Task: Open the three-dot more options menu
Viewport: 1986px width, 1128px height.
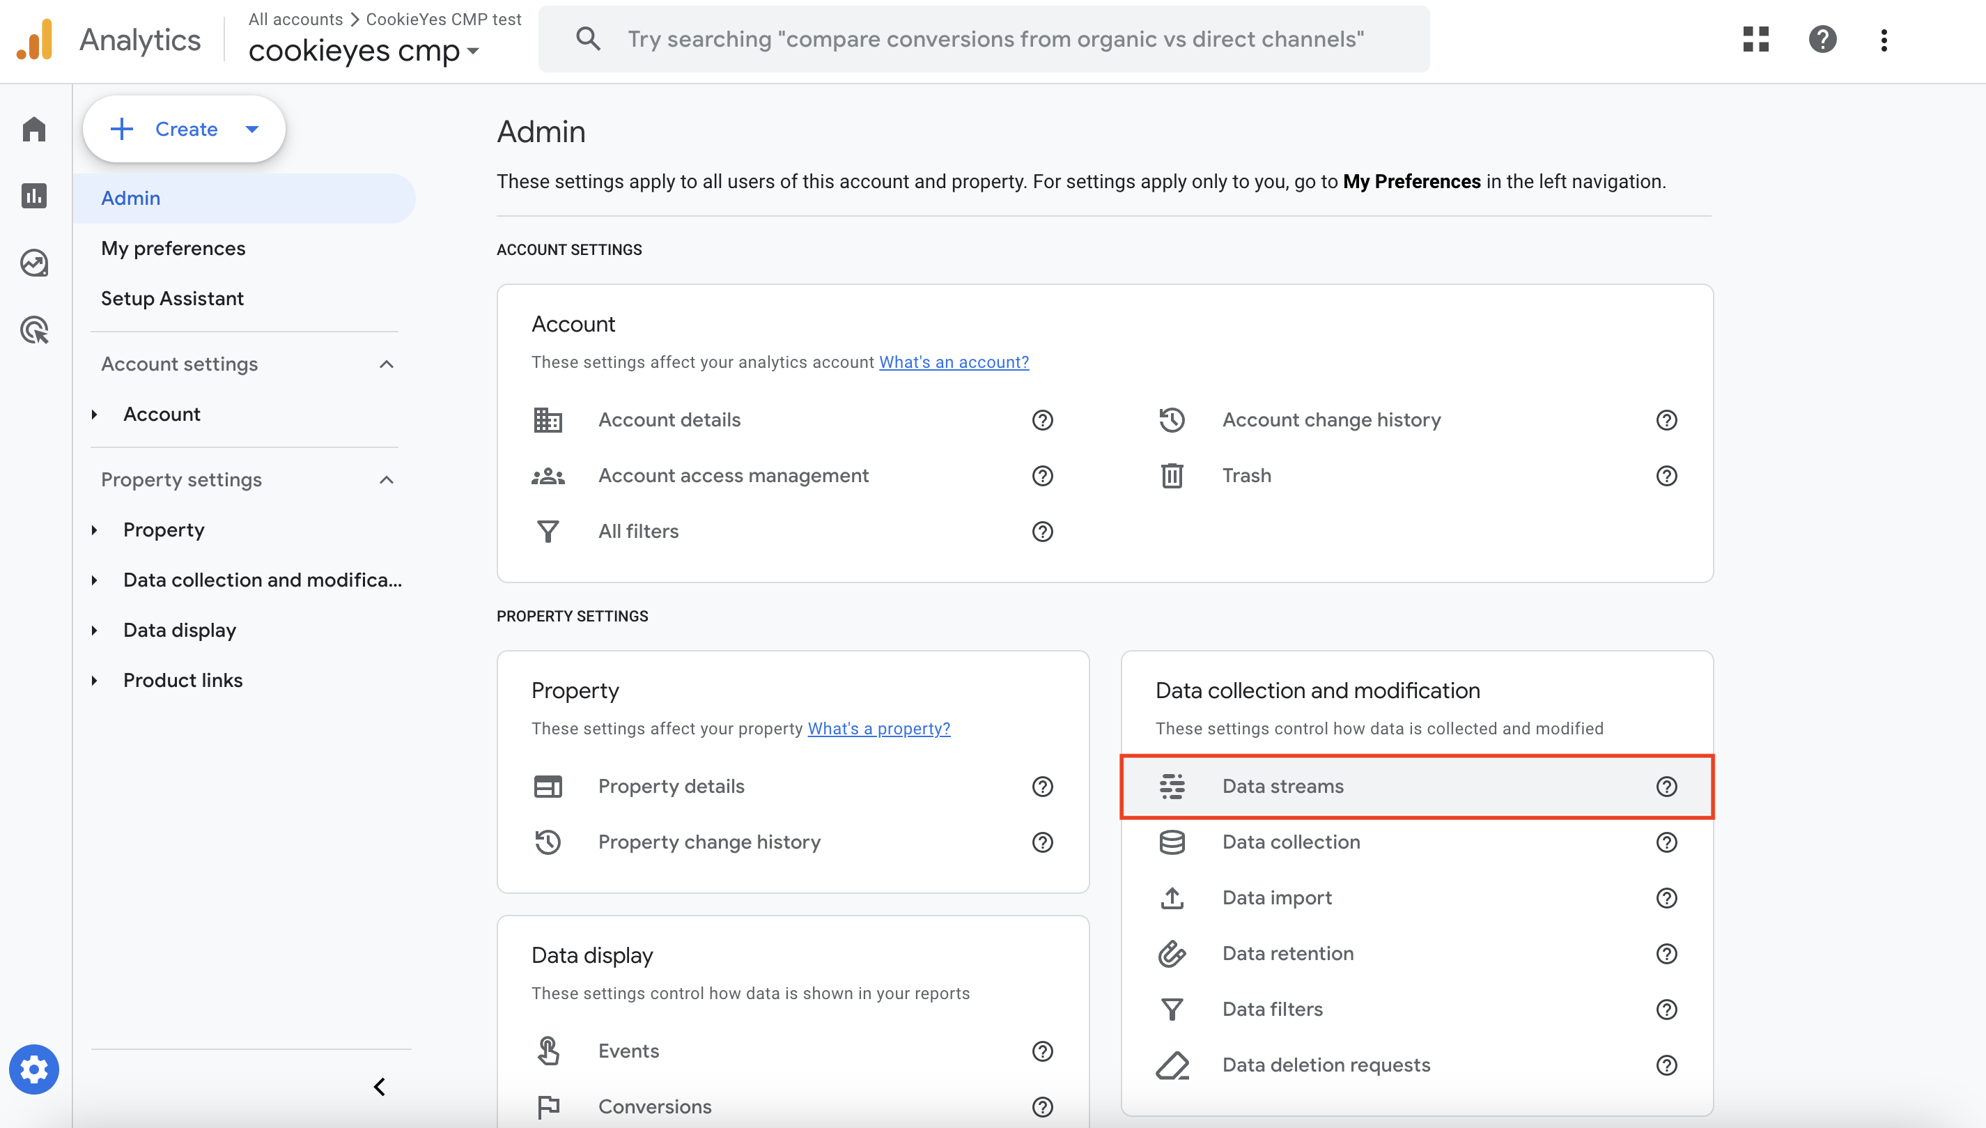Action: tap(1884, 40)
